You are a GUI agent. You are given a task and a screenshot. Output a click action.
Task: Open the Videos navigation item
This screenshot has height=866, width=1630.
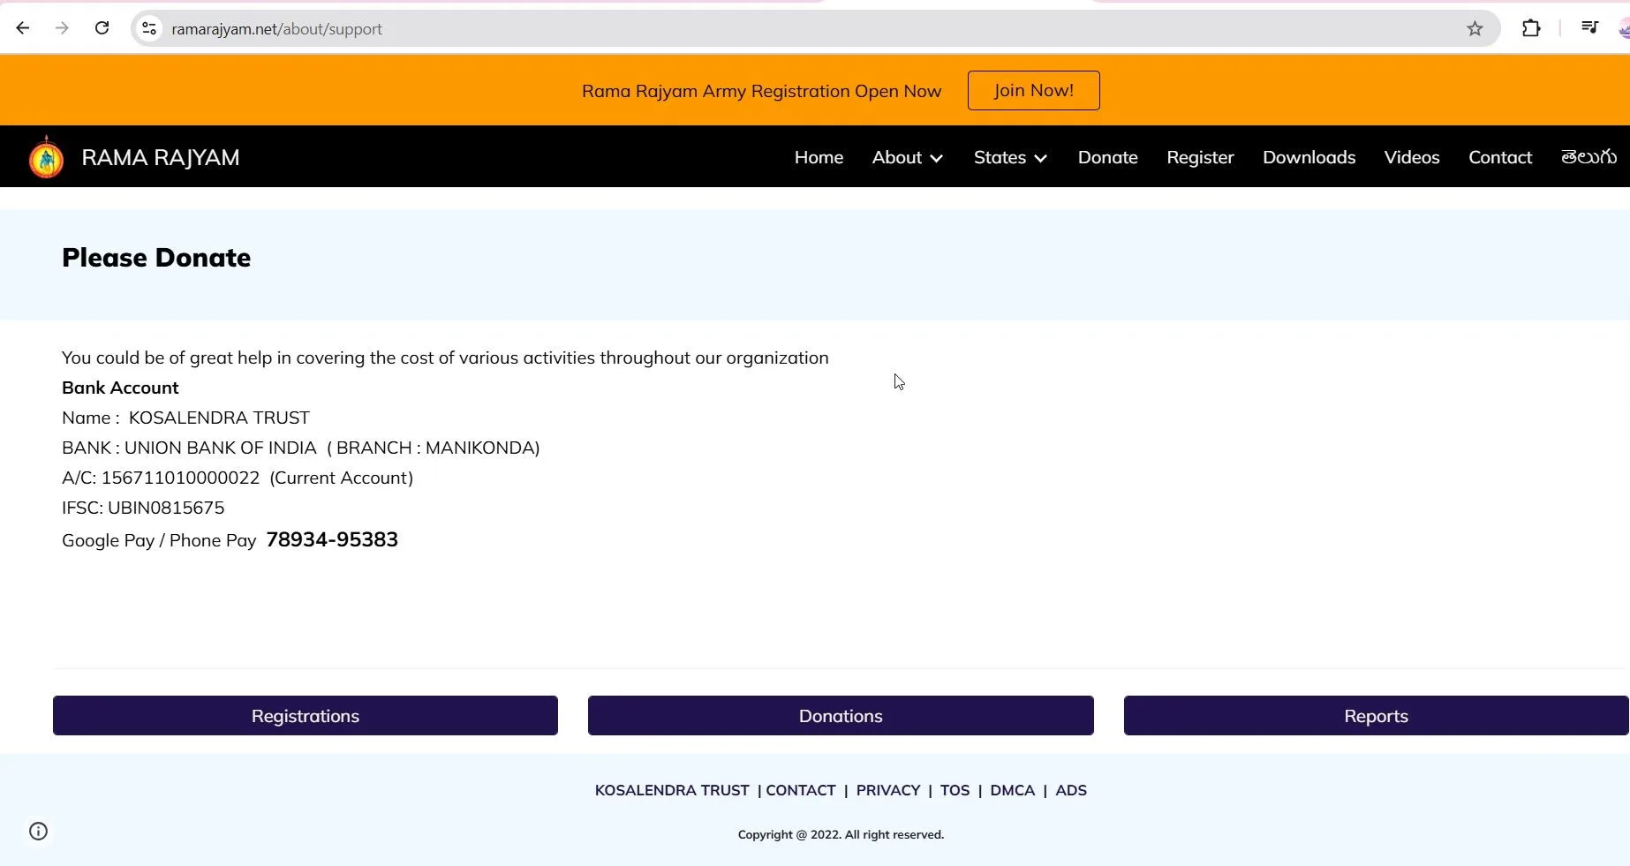coord(1411,157)
